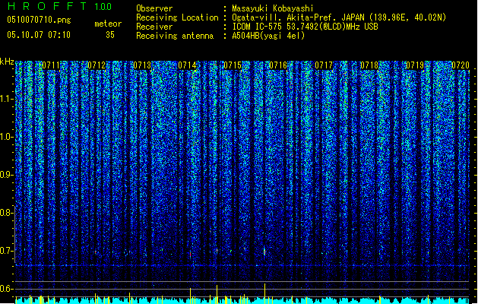Select the filename 0510070710.png

[x=39, y=20]
